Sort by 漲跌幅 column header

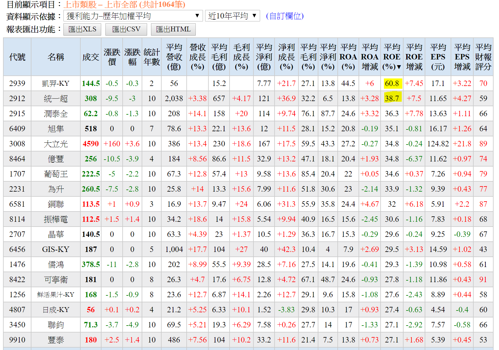132,57
